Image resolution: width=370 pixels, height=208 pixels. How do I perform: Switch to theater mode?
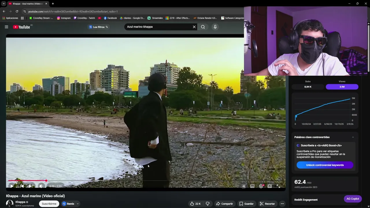click(x=270, y=186)
